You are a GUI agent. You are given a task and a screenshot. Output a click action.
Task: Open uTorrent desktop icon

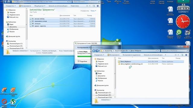pos(13,102)
